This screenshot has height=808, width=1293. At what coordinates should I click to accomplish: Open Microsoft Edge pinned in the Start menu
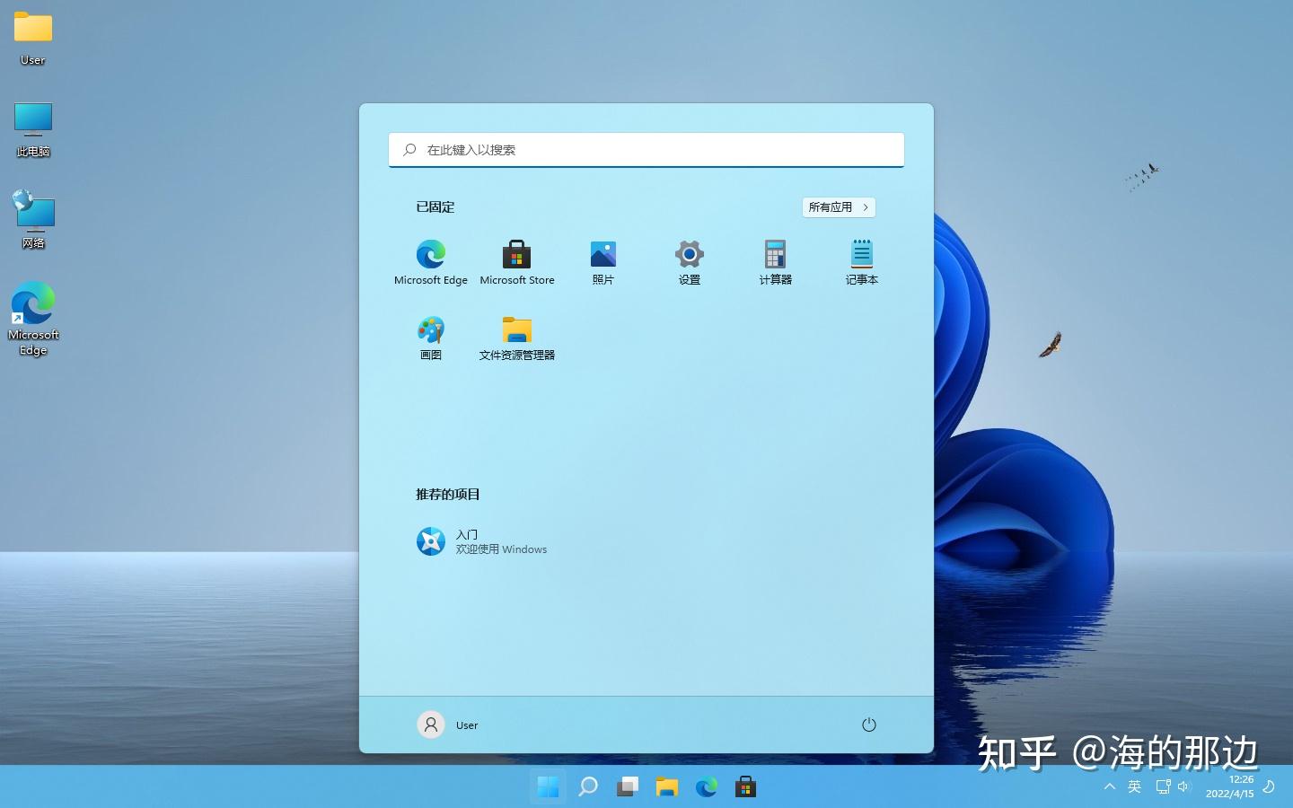(430, 260)
